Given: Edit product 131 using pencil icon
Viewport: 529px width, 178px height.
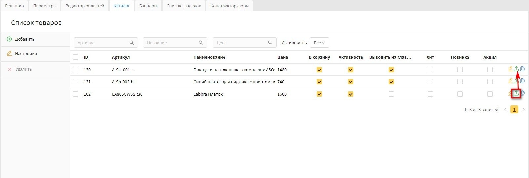Looking at the screenshot, I should coord(510,81).
